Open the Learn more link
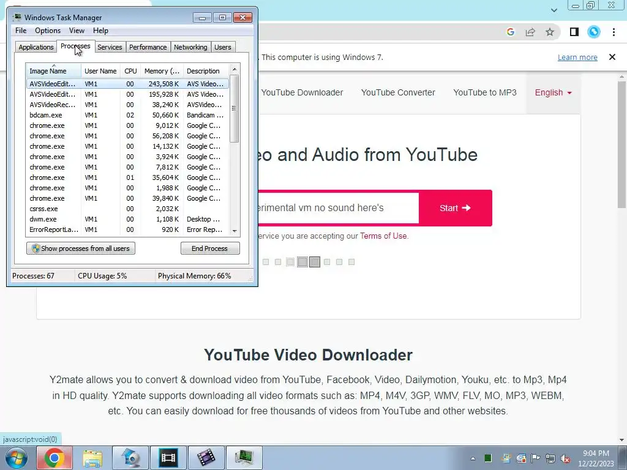The height and width of the screenshot is (470, 627). pos(577,57)
